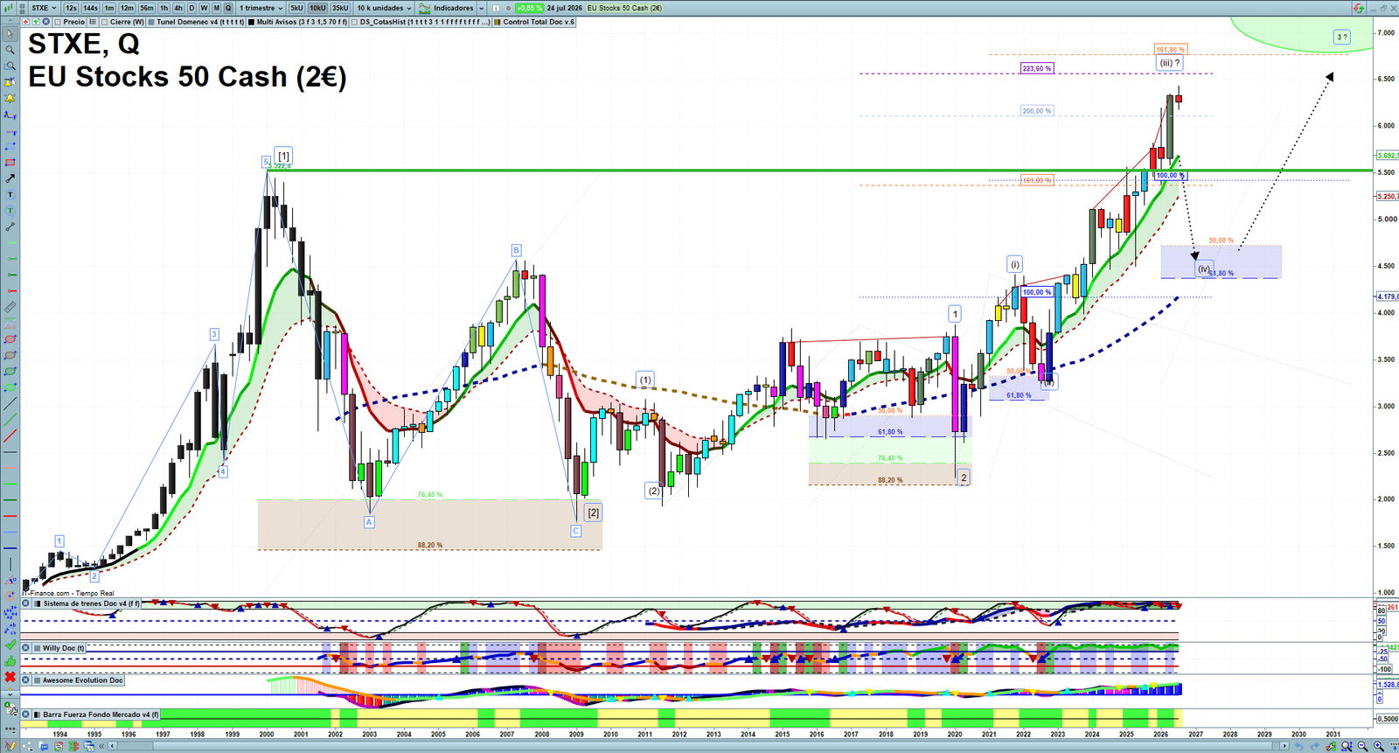Select the arrow drawing tool
The image size is (1399, 753).
[x=10, y=178]
